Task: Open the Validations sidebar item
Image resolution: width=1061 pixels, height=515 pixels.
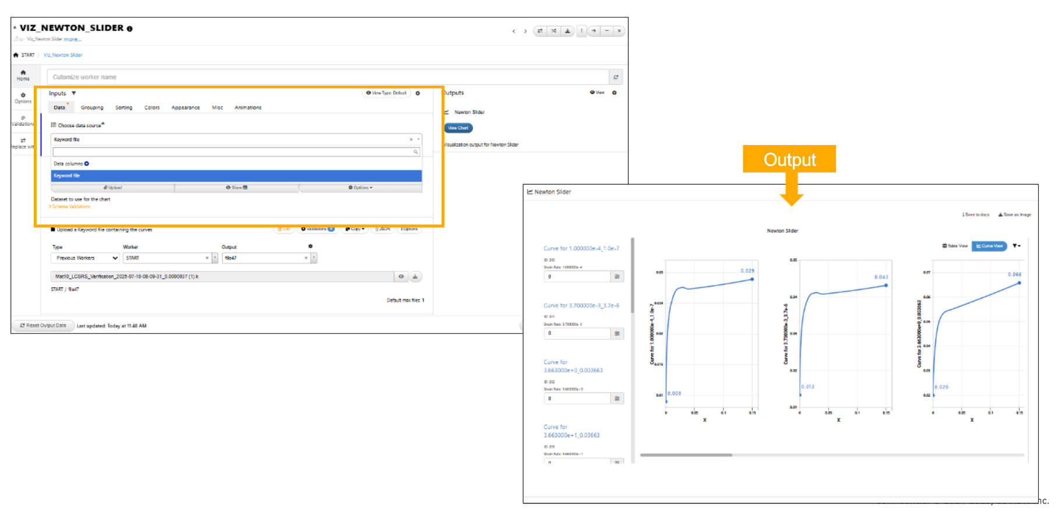Action: point(23,121)
